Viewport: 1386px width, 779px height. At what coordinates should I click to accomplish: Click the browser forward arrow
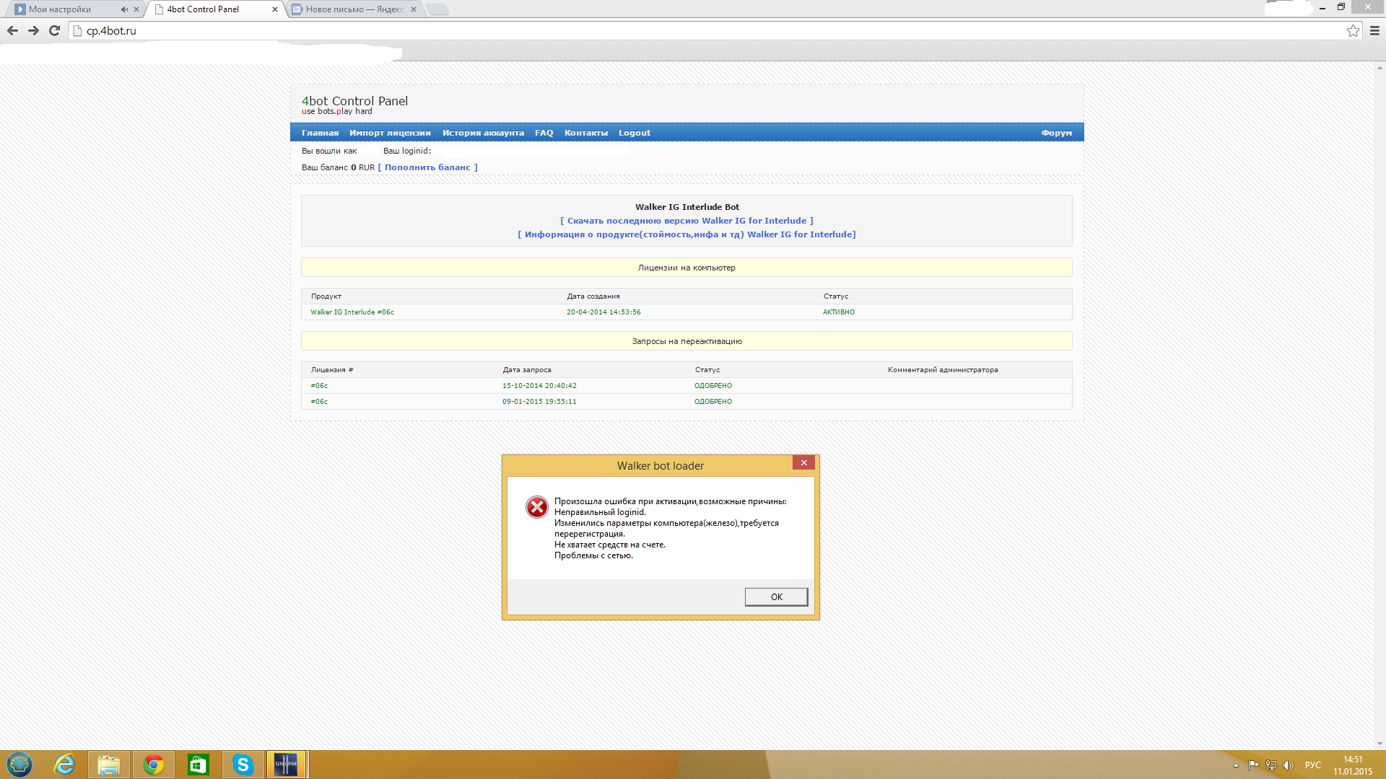click(x=33, y=30)
